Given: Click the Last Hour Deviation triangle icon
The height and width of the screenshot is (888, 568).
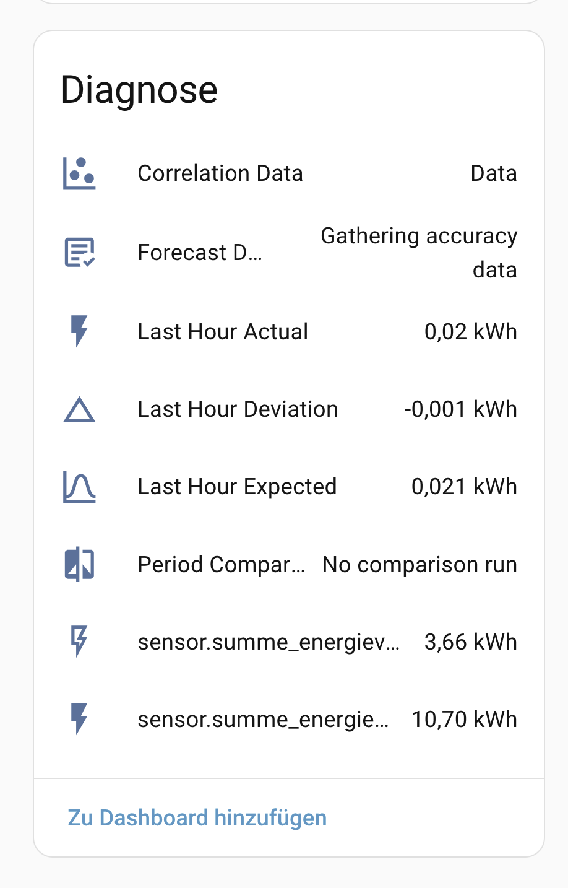Looking at the screenshot, I should point(79,410).
